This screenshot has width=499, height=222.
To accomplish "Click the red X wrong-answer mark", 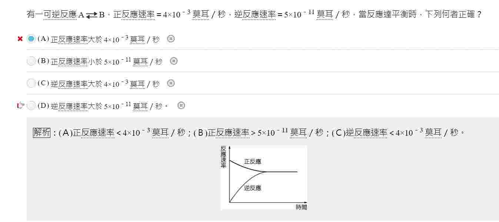I will click(x=20, y=39).
